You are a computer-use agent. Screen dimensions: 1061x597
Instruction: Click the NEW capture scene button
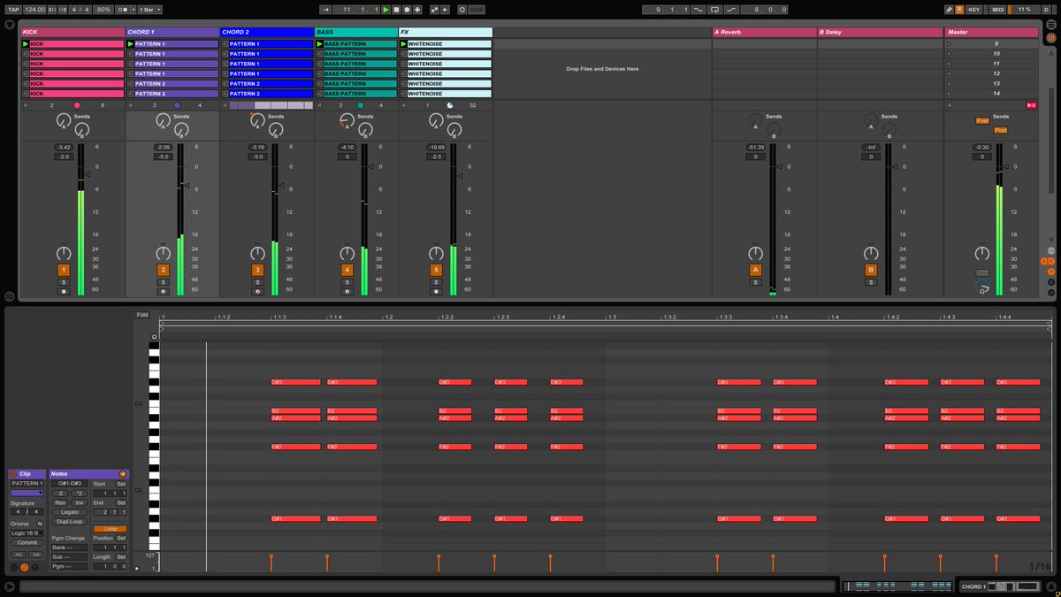pos(477,9)
